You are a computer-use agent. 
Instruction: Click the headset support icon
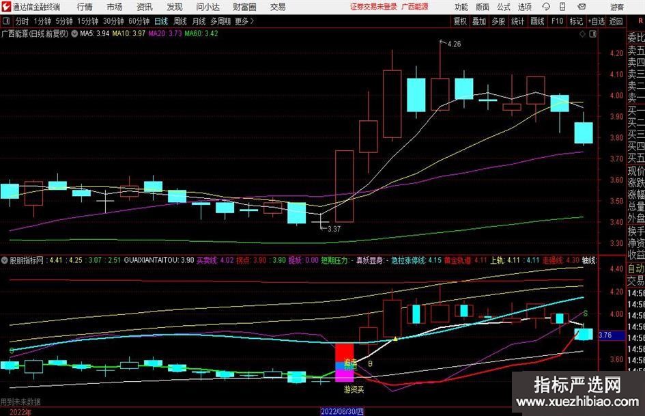[x=546, y=7]
